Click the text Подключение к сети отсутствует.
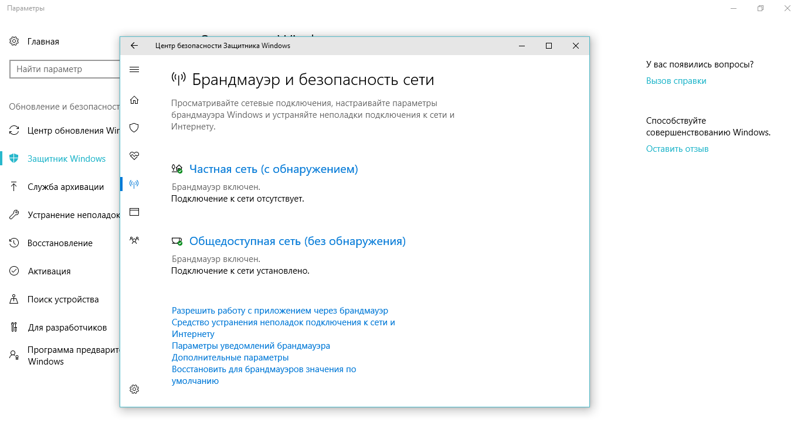 pos(237,199)
